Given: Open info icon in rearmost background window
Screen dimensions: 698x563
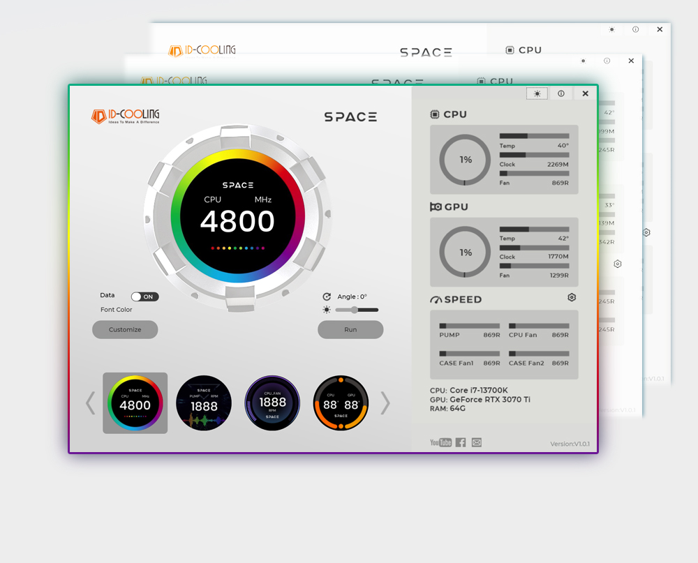Looking at the screenshot, I should [636, 29].
